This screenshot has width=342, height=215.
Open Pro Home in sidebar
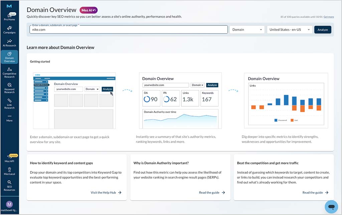[x=9, y=17]
